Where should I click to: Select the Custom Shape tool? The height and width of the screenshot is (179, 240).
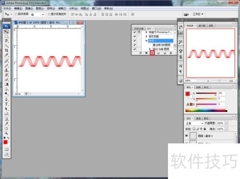[6, 114]
